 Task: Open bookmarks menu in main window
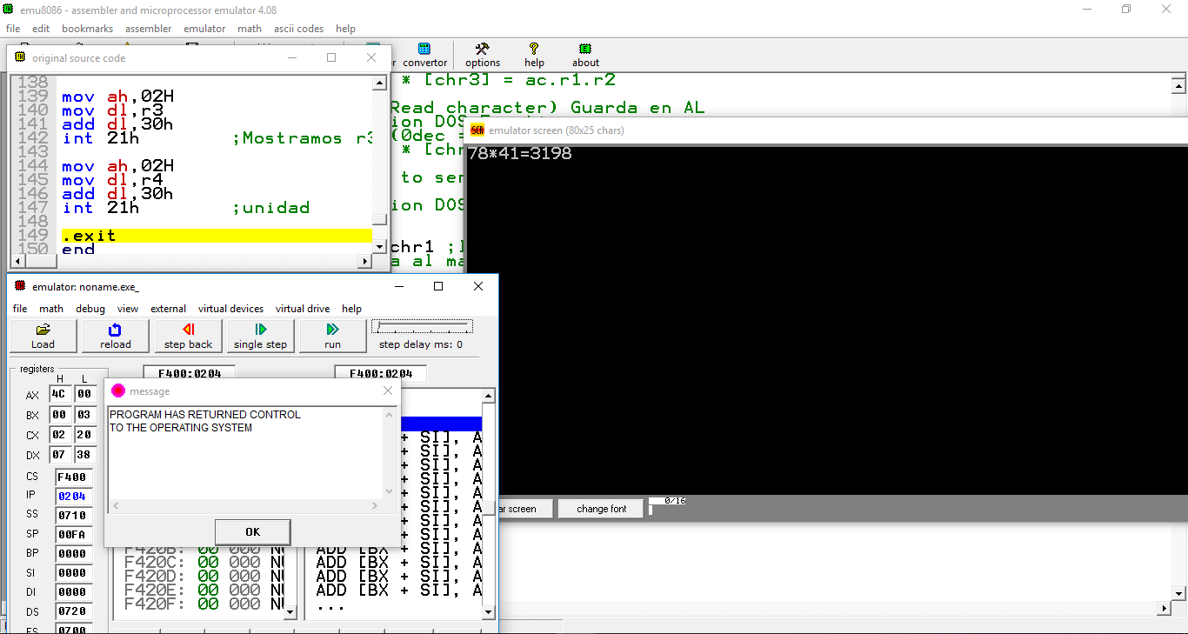pos(87,29)
